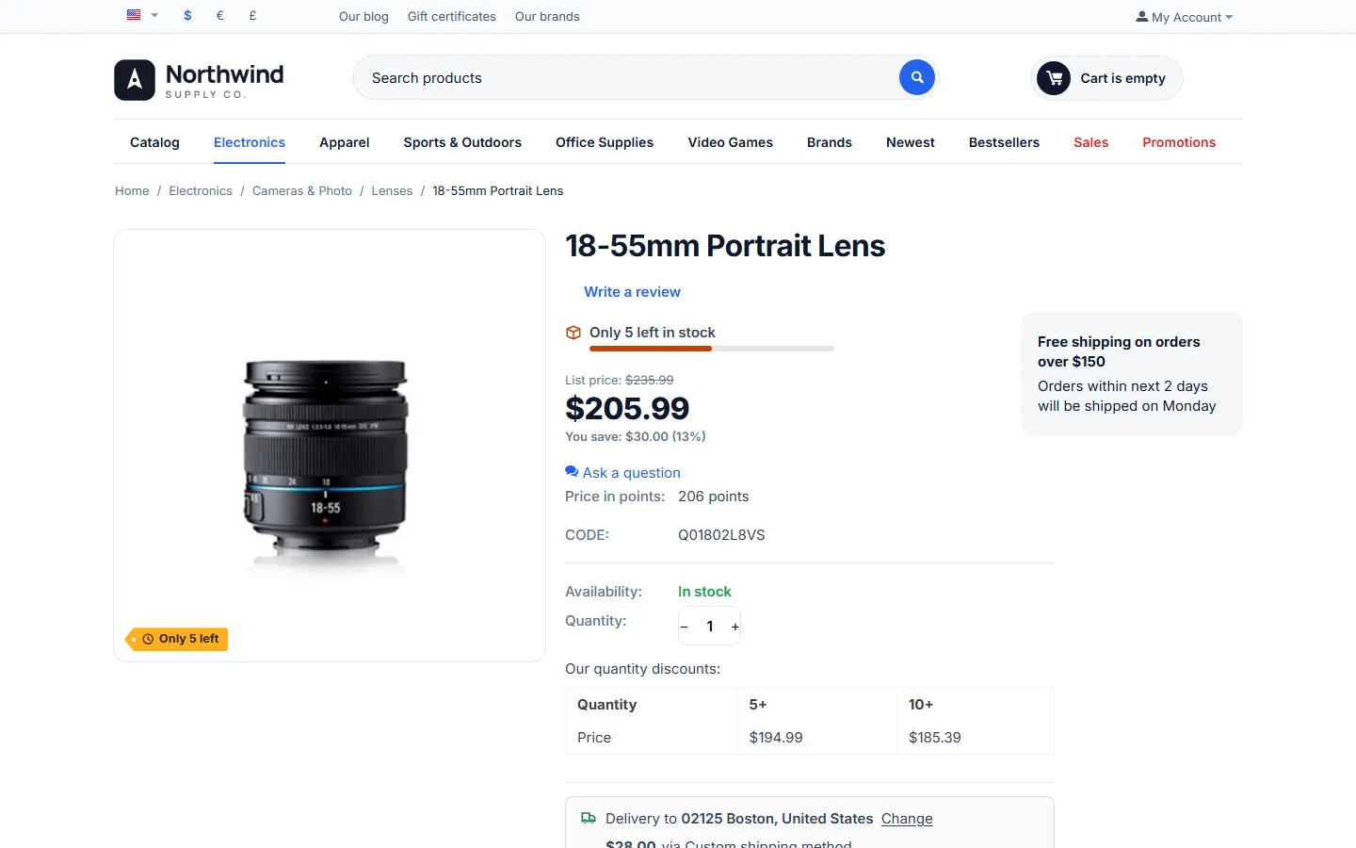Go to the Electronics category
Image resolution: width=1356 pixels, height=848 pixels.
pyautogui.click(x=250, y=142)
